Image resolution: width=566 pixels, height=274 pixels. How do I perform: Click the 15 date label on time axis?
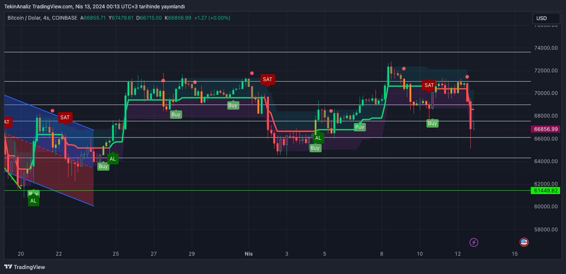point(515,254)
